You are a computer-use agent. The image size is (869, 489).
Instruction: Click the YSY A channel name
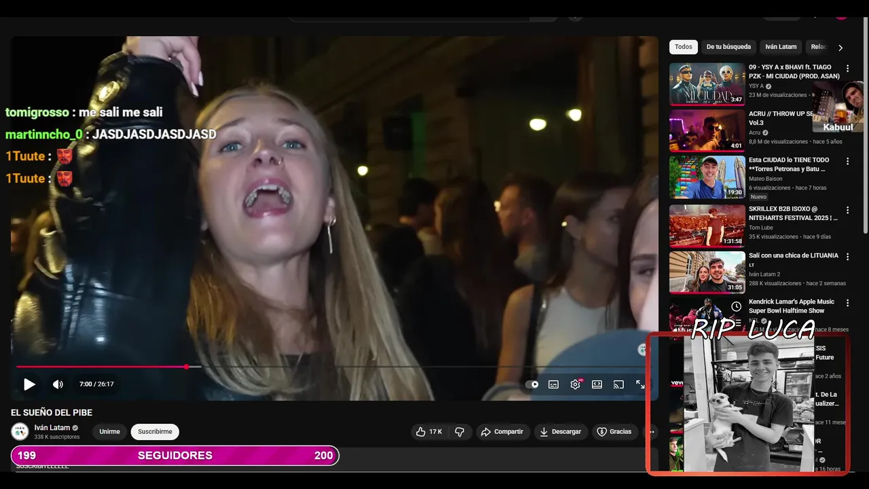click(x=756, y=86)
